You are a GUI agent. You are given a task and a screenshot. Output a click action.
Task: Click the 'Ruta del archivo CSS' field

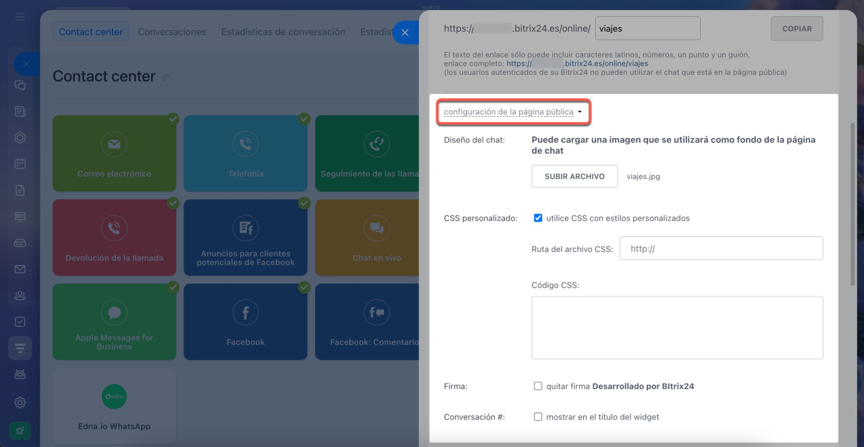coord(721,248)
